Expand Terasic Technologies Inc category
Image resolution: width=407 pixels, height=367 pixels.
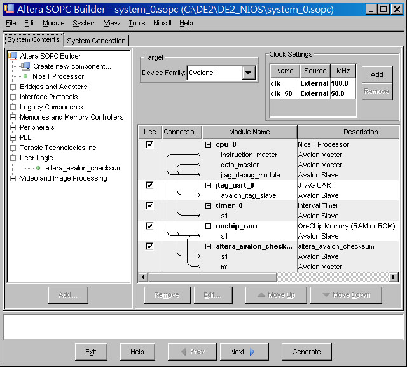tap(13, 148)
